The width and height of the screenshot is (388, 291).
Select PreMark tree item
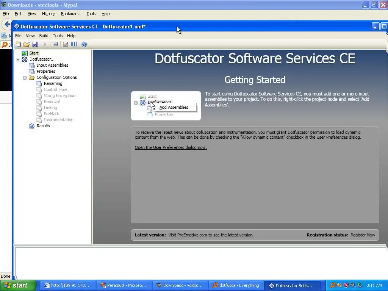[51, 114]
